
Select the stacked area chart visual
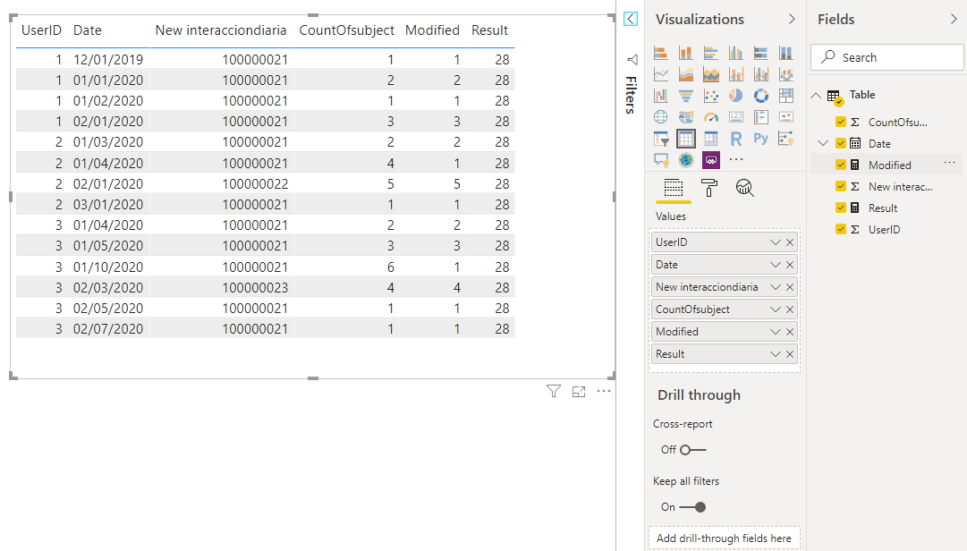pyautogui.click(x=711, y=74)
